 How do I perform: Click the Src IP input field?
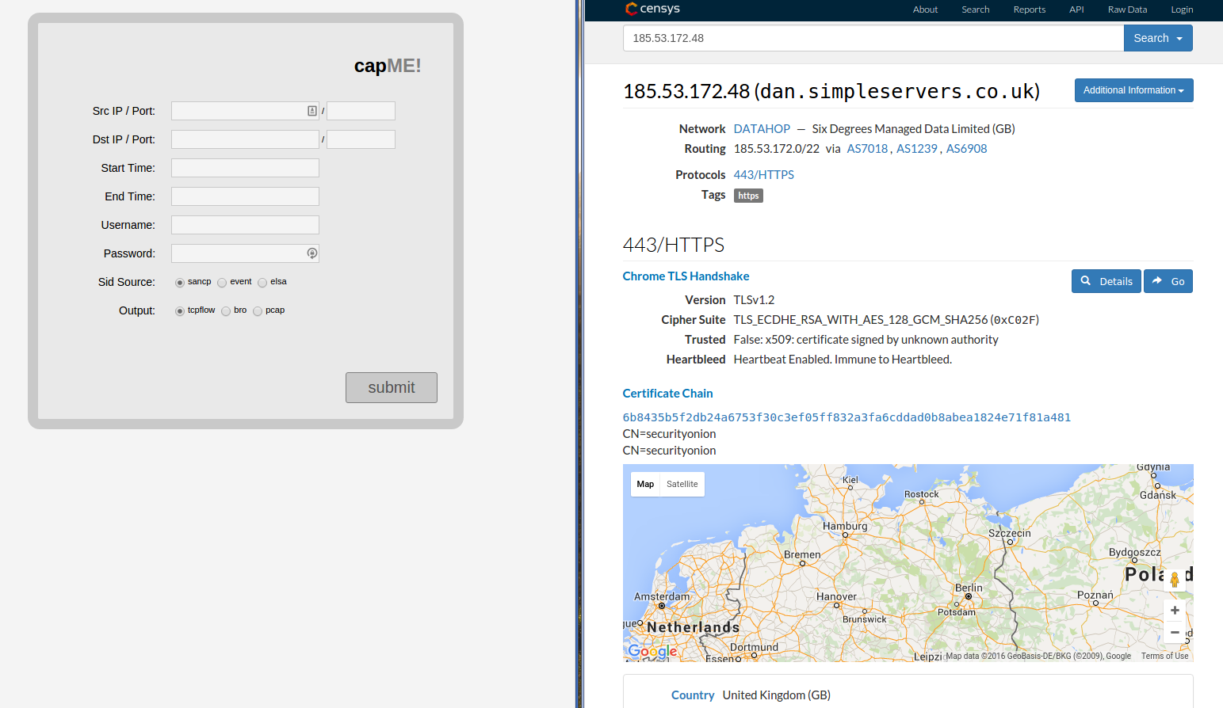(x=245, y=111)
